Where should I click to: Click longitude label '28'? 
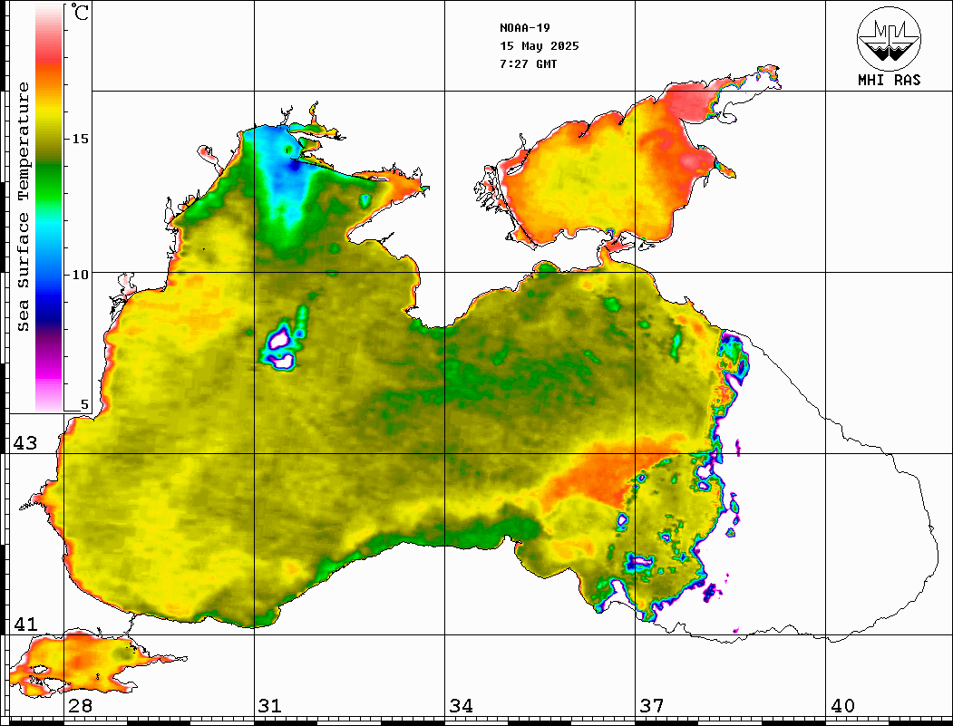click(80, 706)
